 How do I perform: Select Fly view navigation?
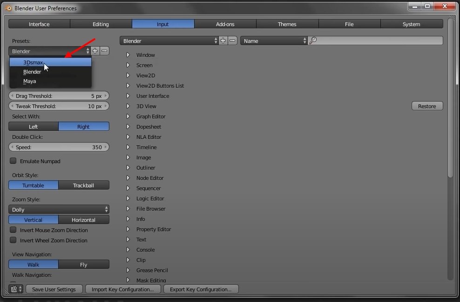[x=84, y=264]
